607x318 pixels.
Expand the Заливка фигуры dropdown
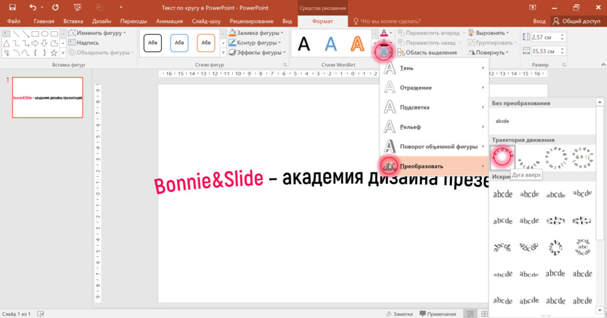click(x=255, y=33)
